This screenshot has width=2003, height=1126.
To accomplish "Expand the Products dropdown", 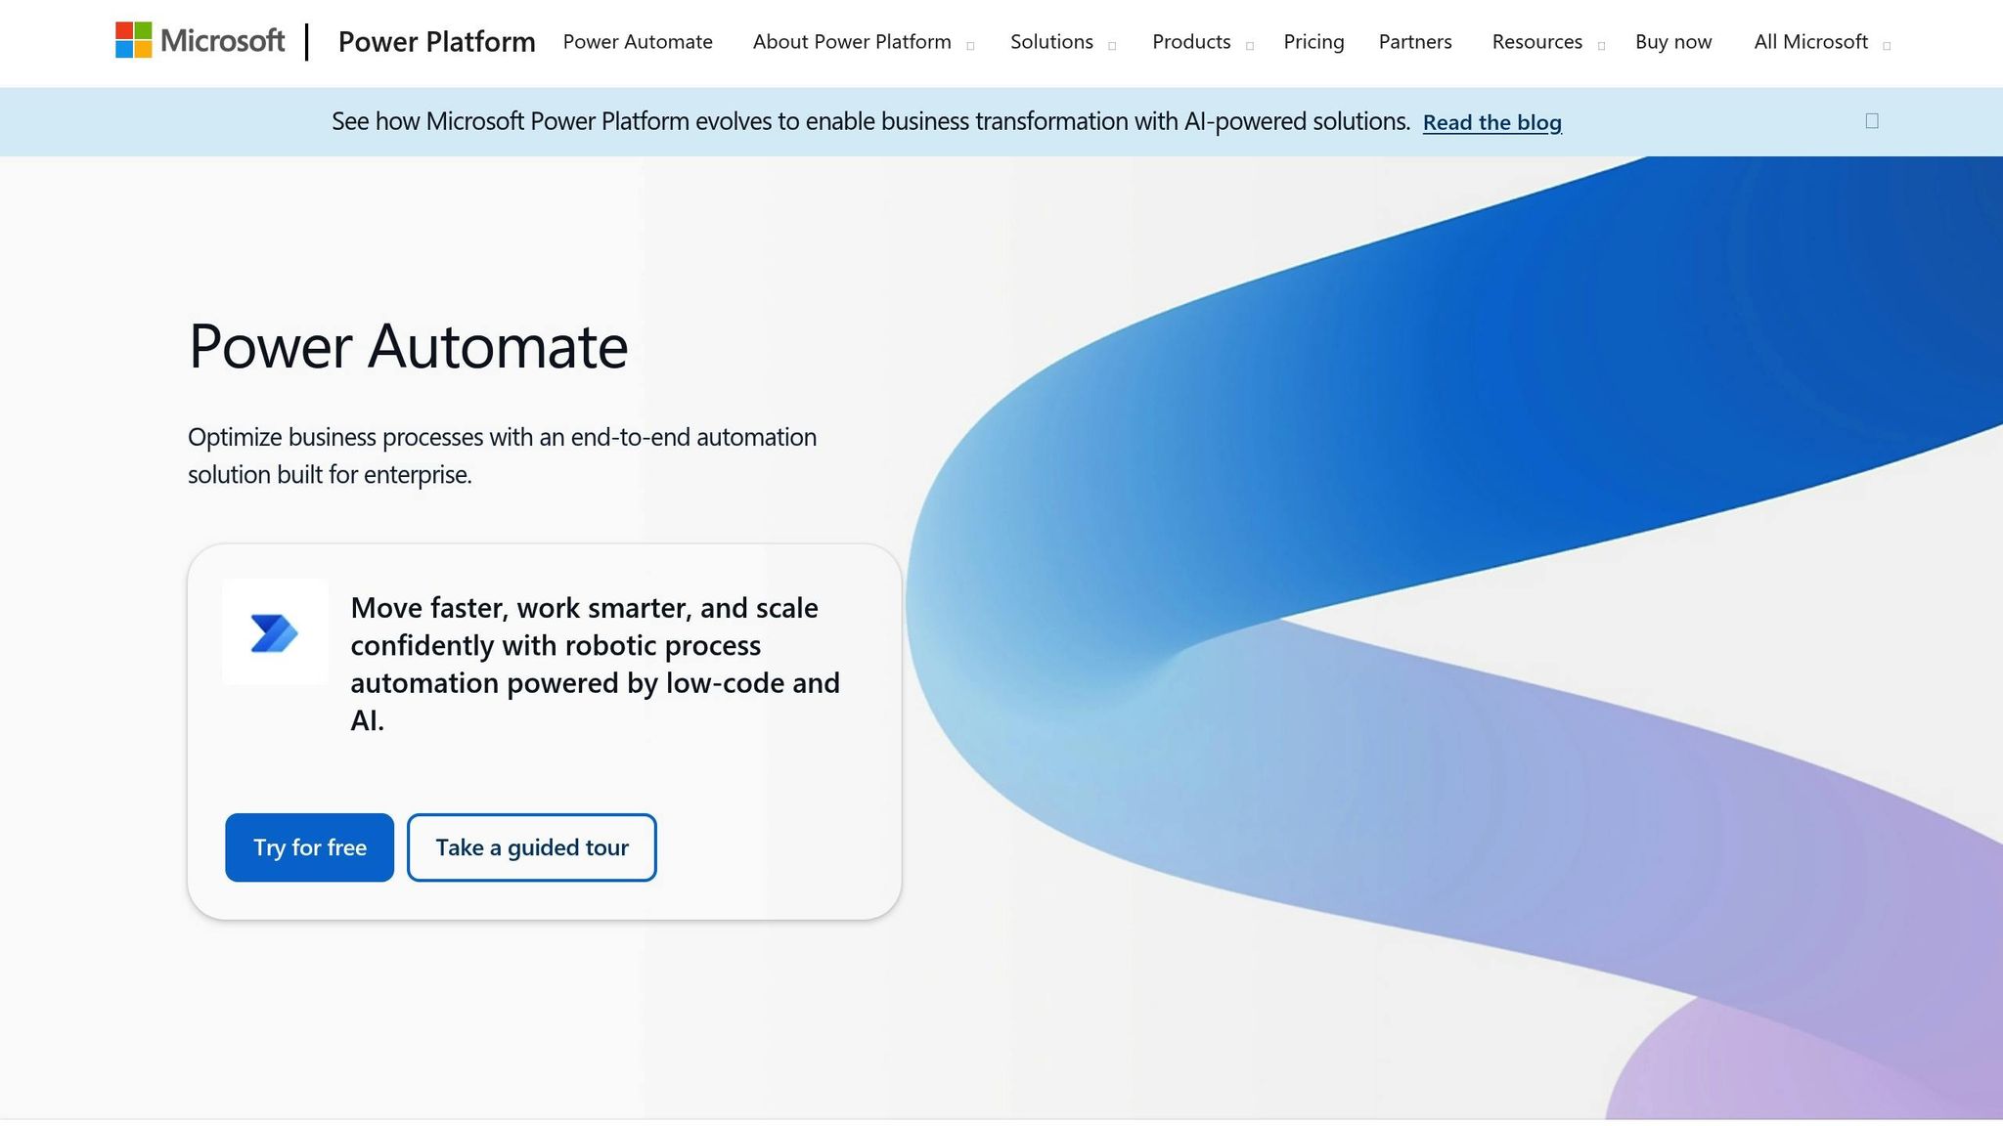I will (x=1191, y=42).
